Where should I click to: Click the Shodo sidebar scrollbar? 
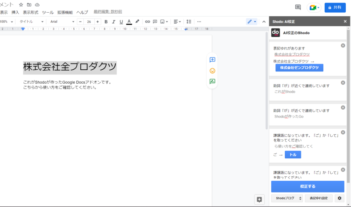(x=348, y=105)
